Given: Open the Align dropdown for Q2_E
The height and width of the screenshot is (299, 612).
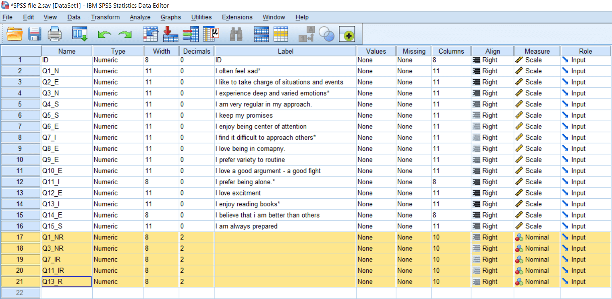Looking at the screenshot, I should [492, 82].
